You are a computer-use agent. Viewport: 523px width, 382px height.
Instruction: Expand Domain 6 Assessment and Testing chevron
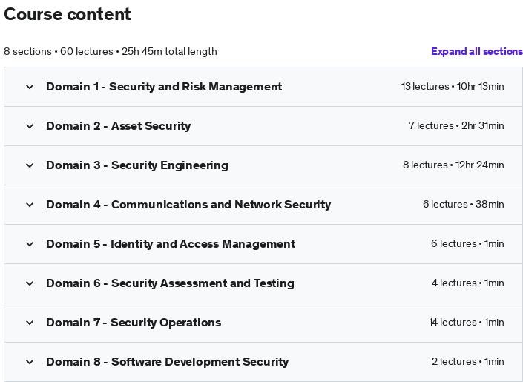[30, 283]
